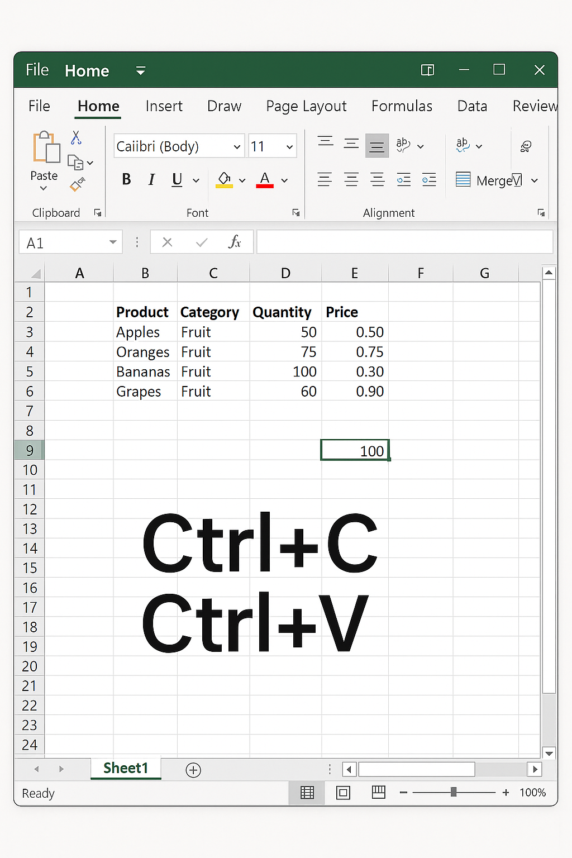Click Middle Align icon
The height and width of the screenshot is (858, 572).
(351, 144)
